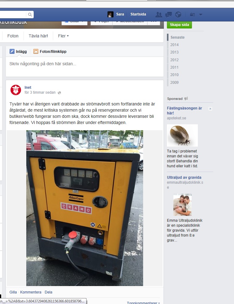Viewport: 234px width, 304px height.
Task: Open privacy shortcuts lock icon
Action: [192, 15]
